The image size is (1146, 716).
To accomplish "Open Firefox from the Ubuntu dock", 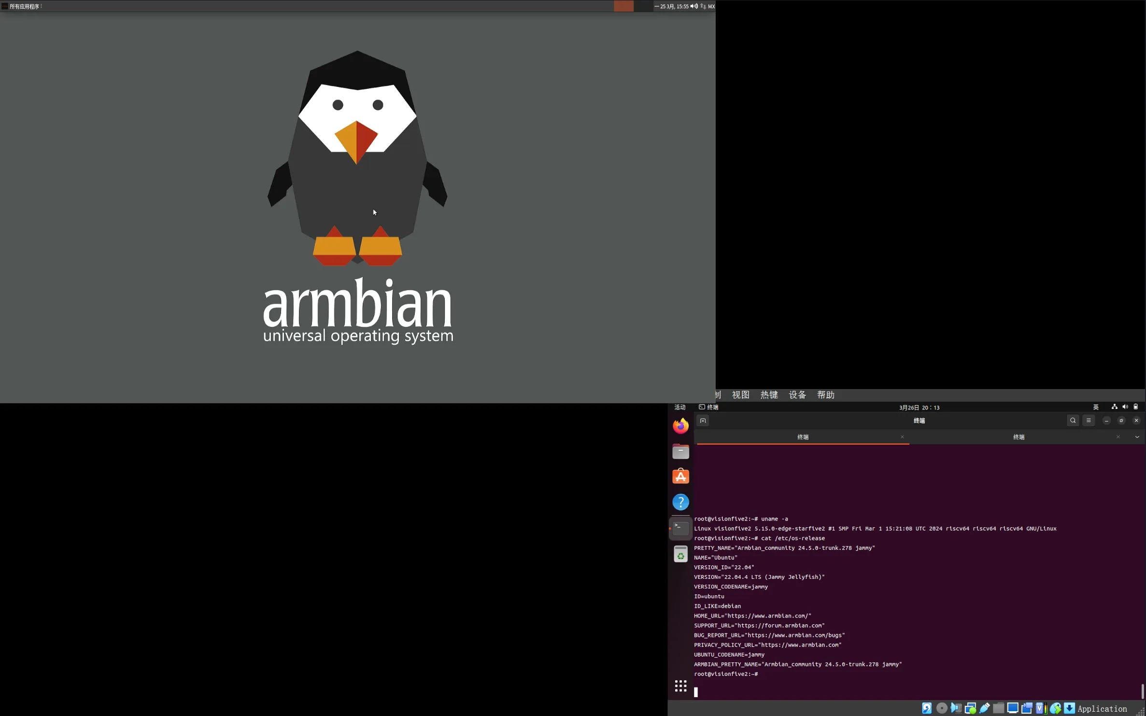I will (680, 426).
